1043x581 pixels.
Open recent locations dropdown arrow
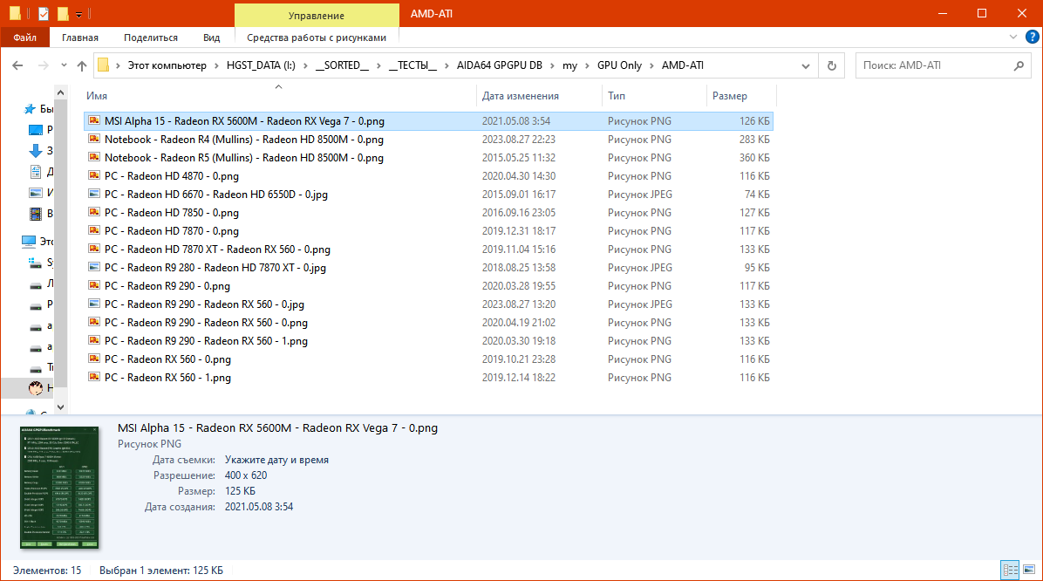64,65
